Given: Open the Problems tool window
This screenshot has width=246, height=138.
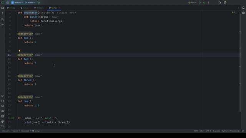Looking at the screenshot, I should click(x=3, y=121).
